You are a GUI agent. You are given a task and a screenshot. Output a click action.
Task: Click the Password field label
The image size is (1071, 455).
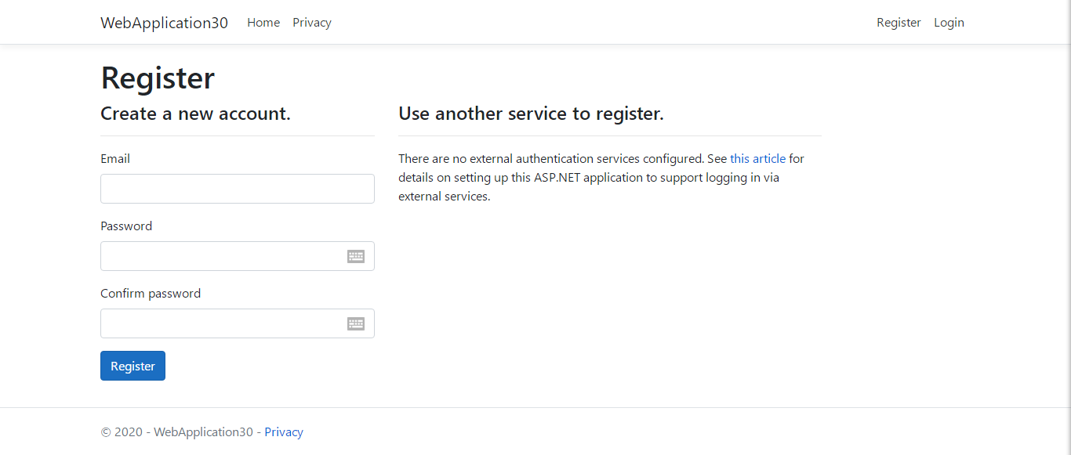pos(126,226)
